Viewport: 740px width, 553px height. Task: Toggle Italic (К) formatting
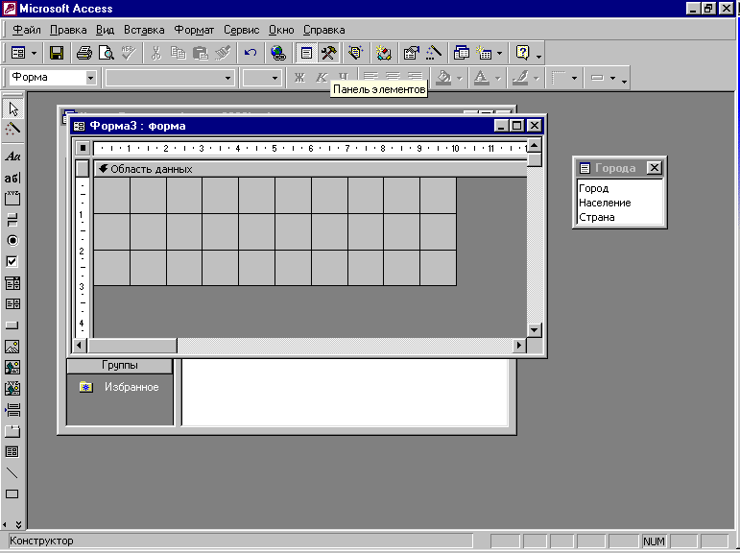322,78
